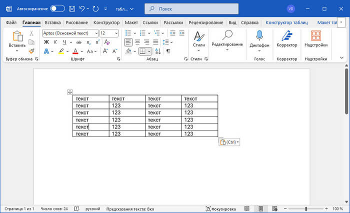The width and height of the screenshot is (350, 213).
Task: Expand the Paste Options (Ctrl) dropdown
Action: pyautogui.click(x=229, y=142)
